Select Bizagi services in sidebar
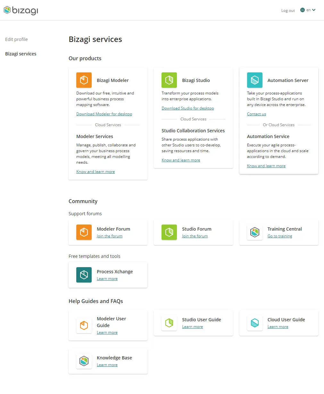The height and width of the screenshot is (394, 324). pos(21,54)
